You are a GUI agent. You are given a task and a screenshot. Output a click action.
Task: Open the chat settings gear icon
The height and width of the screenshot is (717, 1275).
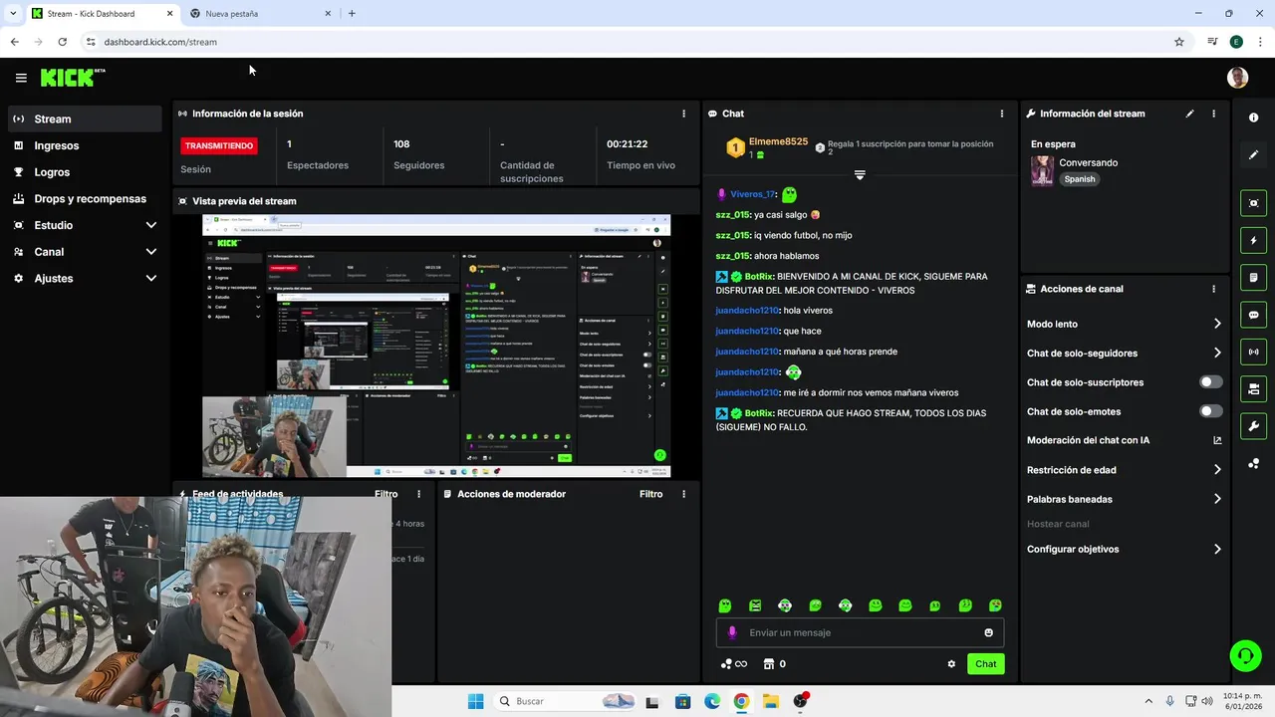951,664
